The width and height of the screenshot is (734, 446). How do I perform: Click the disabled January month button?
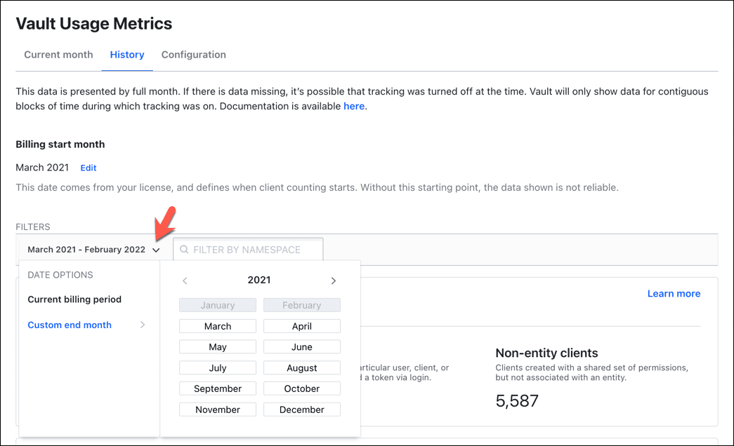point(217,304)
